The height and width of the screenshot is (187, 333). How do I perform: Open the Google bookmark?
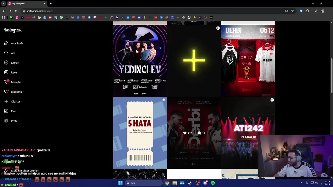tap(39, 17)
